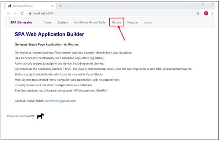Open the pink profile avatar
220x141 pixels.
point(206,13)
